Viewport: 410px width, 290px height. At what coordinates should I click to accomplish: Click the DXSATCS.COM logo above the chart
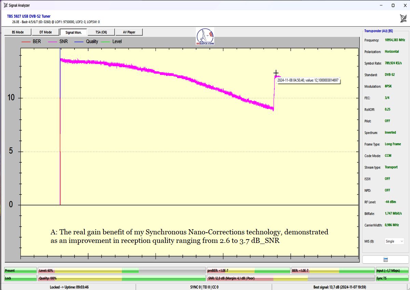click(205, 37)
